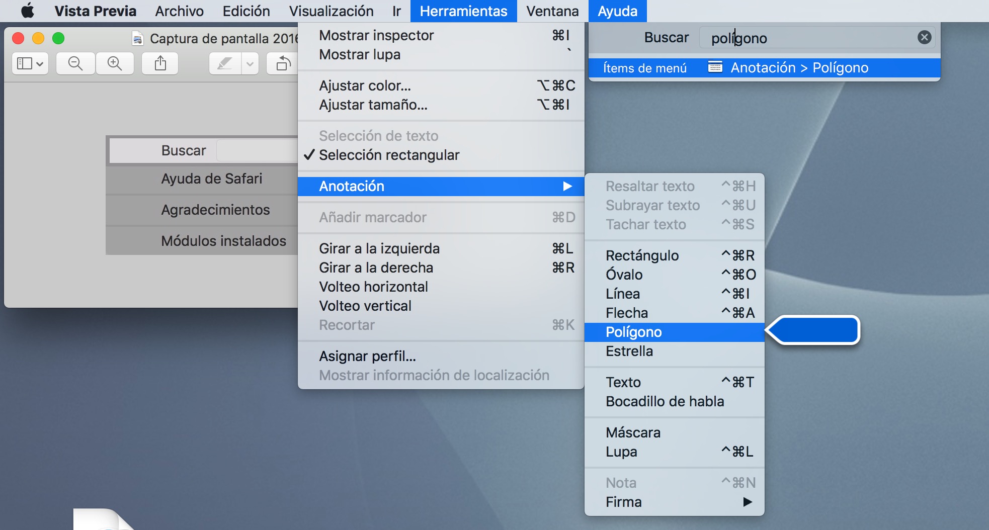Viewport: 989px width, 530px height.
Task: Open the Archivo menu
Action: click(179, 11)
